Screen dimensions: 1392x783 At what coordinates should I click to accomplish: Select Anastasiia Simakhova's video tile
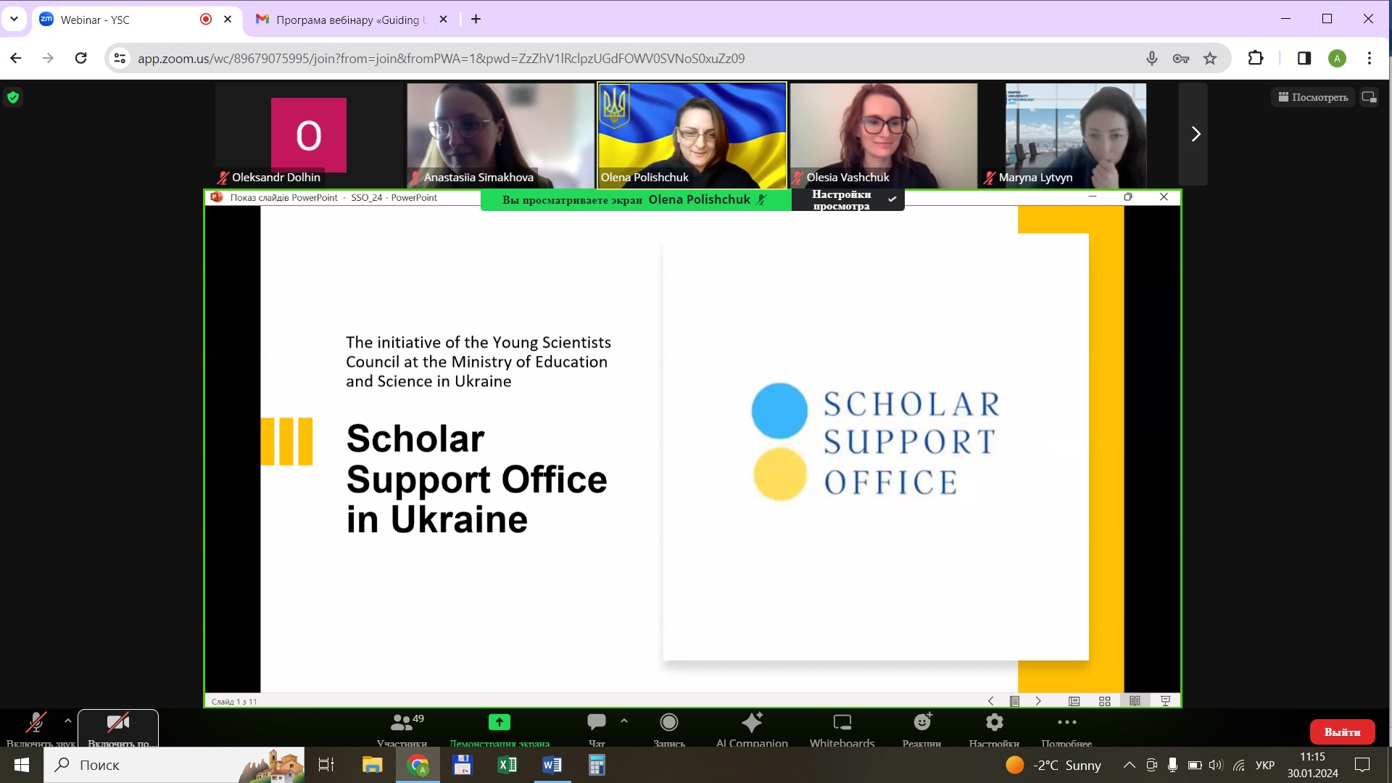[501, 134]
